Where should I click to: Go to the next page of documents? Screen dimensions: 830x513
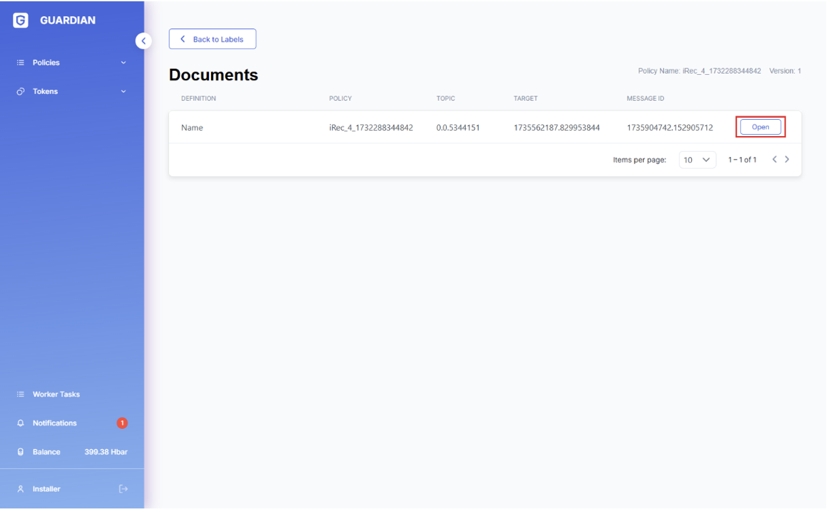click(x=787, y=159)
